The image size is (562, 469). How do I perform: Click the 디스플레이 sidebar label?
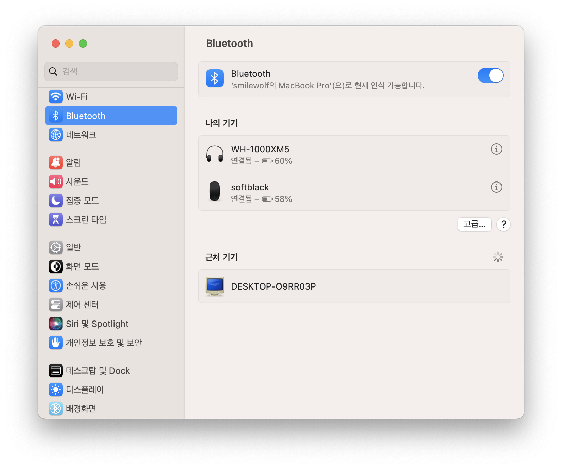pos(85,389)
